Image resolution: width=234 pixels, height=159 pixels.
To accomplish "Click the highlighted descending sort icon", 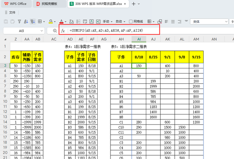I will [33, 22].
